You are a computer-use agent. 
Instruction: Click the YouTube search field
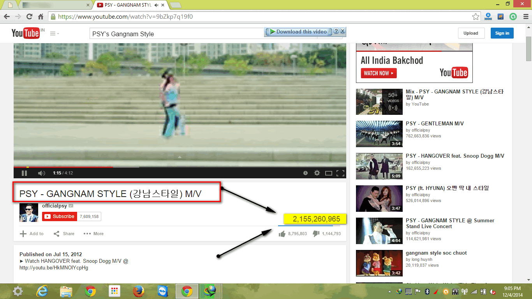tap(177, 34)
